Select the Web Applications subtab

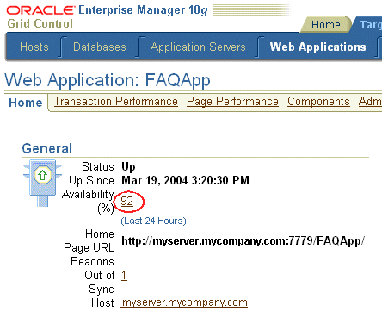point(317,47)
